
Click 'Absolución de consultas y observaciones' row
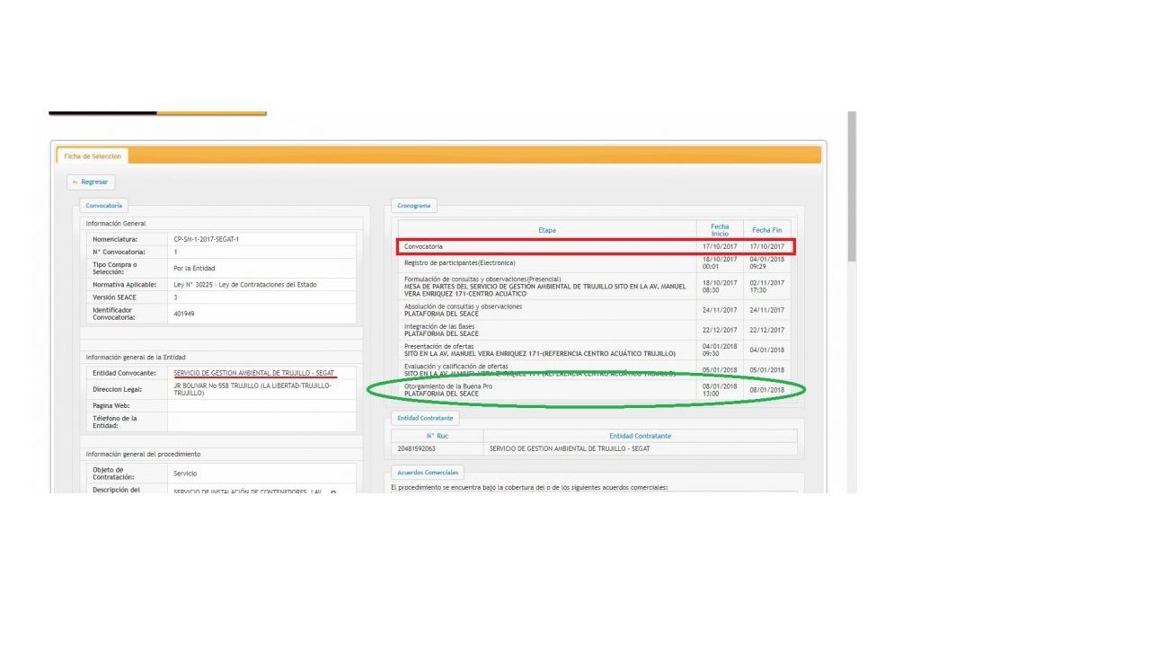595,310
